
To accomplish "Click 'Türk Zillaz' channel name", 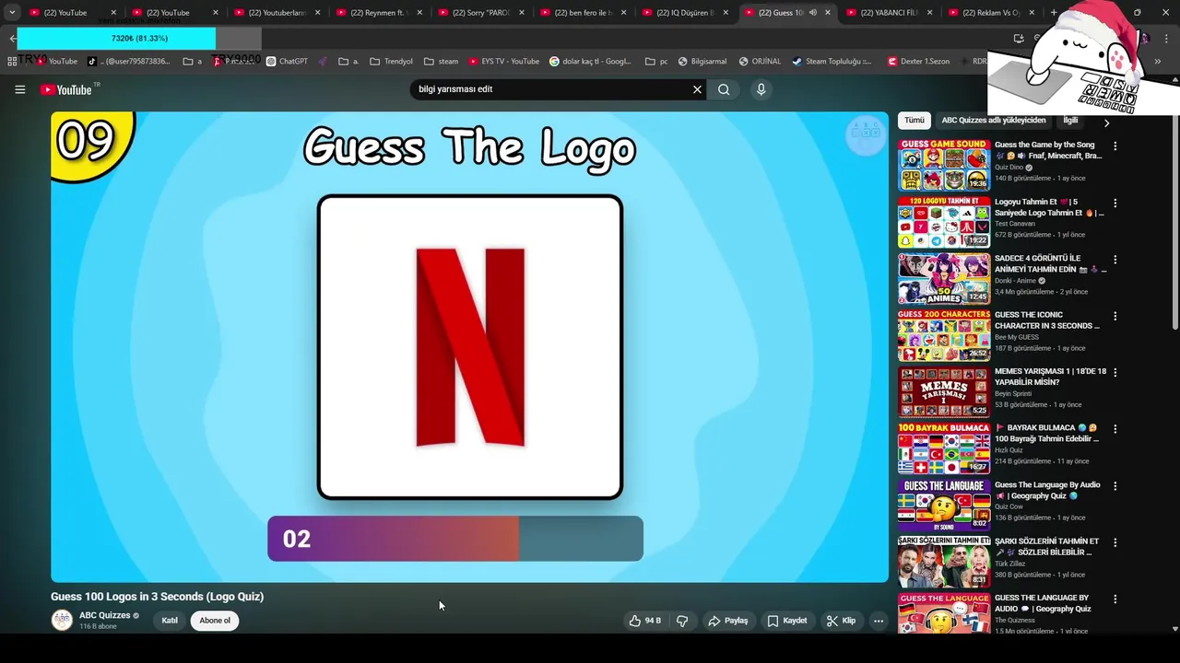I will coord(1010,564).
